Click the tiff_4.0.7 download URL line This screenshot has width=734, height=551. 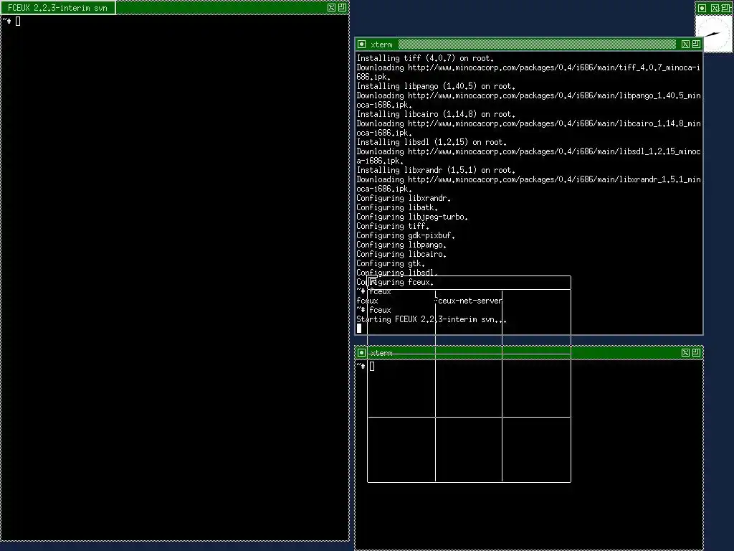coord(528,72)
